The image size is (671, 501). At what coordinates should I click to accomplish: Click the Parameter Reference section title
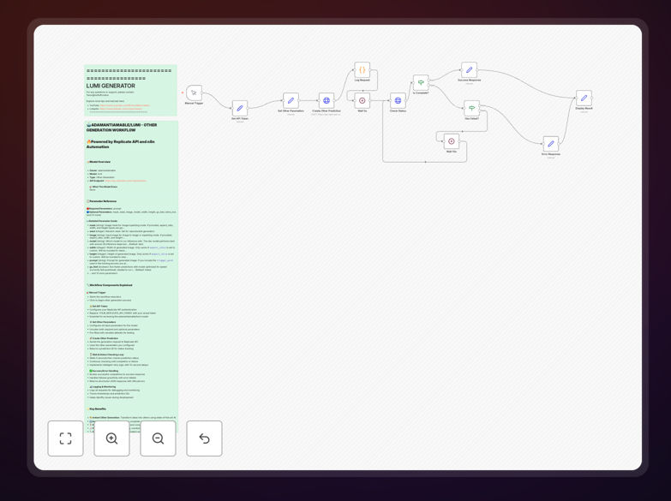click(101, 201)
